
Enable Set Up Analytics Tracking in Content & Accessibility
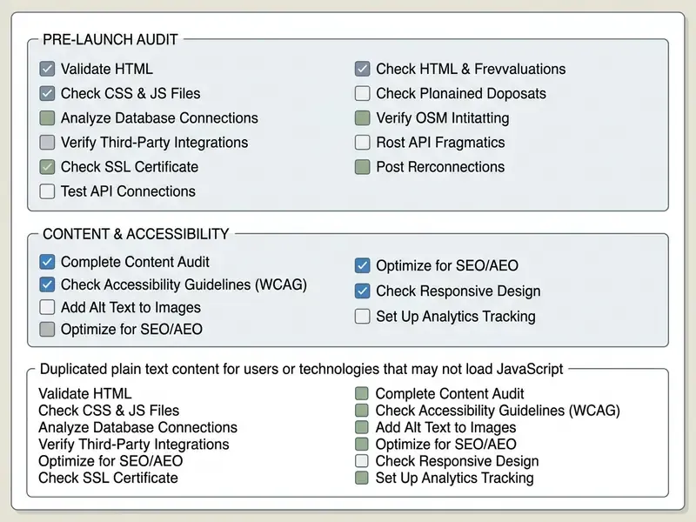pyautogui.click(x=362, y=316)
